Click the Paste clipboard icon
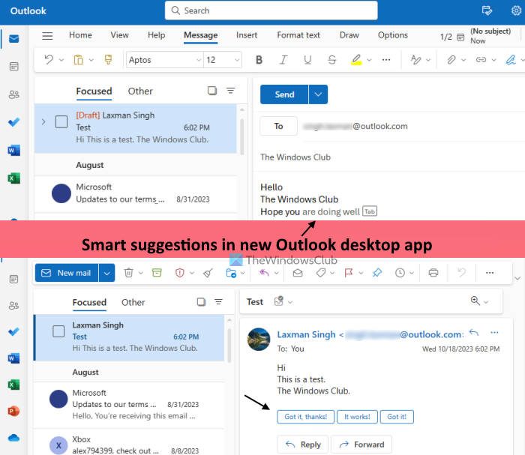 point(78,60)
